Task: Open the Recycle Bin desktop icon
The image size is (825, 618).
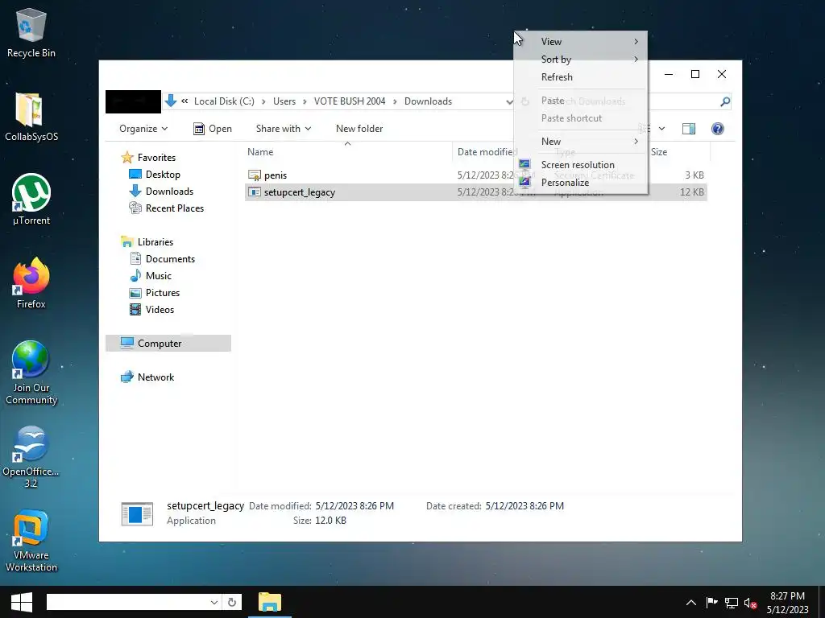Action: (31, 32)
